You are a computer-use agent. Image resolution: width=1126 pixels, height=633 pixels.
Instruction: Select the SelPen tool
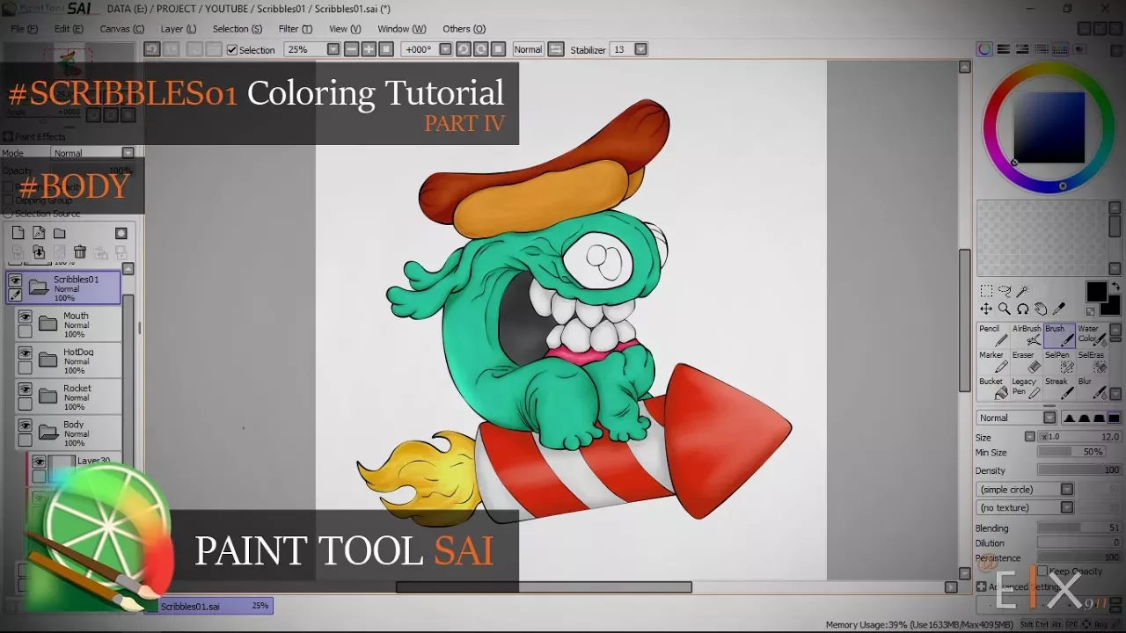tap(1059, 362)
